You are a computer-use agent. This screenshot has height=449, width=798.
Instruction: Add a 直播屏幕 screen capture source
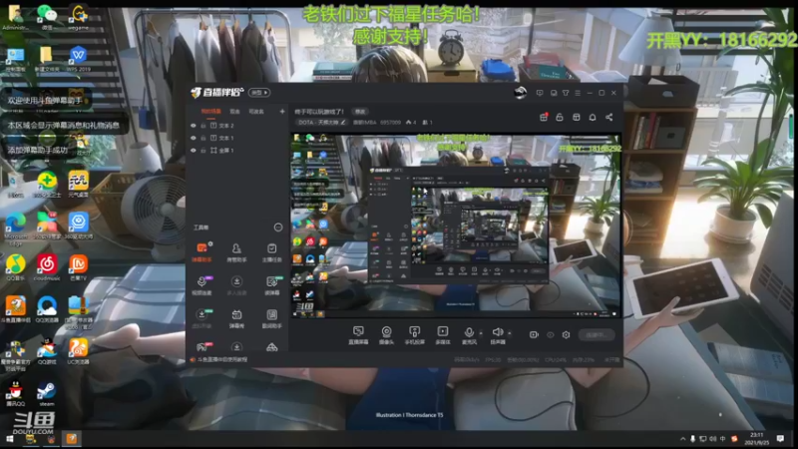pos(358,335)
